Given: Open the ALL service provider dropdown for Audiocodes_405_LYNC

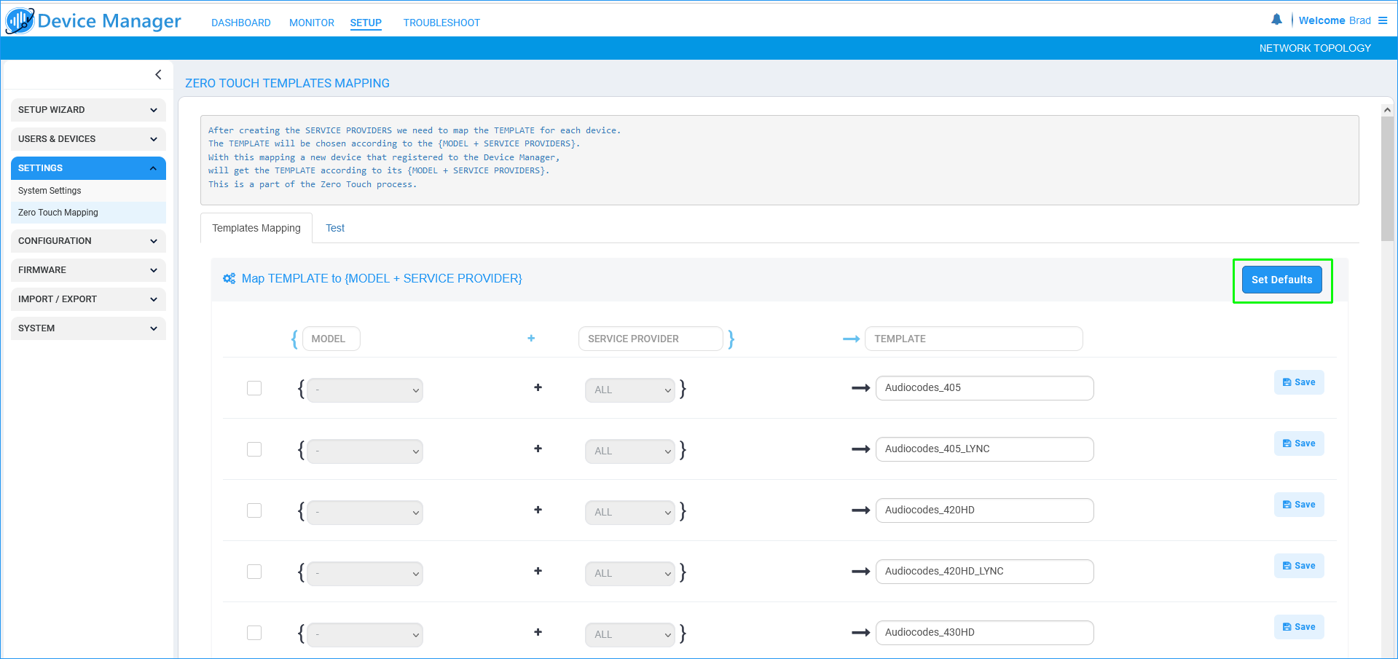Looking at the screenshot, I should point(630,451).
